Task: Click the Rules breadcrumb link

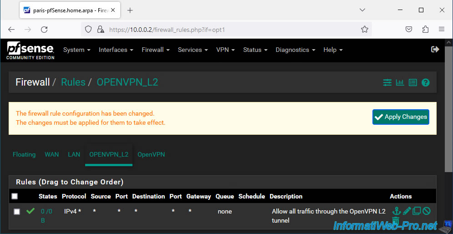Action: click(73, 82)
